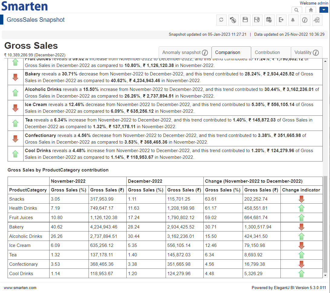Click the 79,150.98 change value
330x293 pixels.
click(x=255, y=245)
